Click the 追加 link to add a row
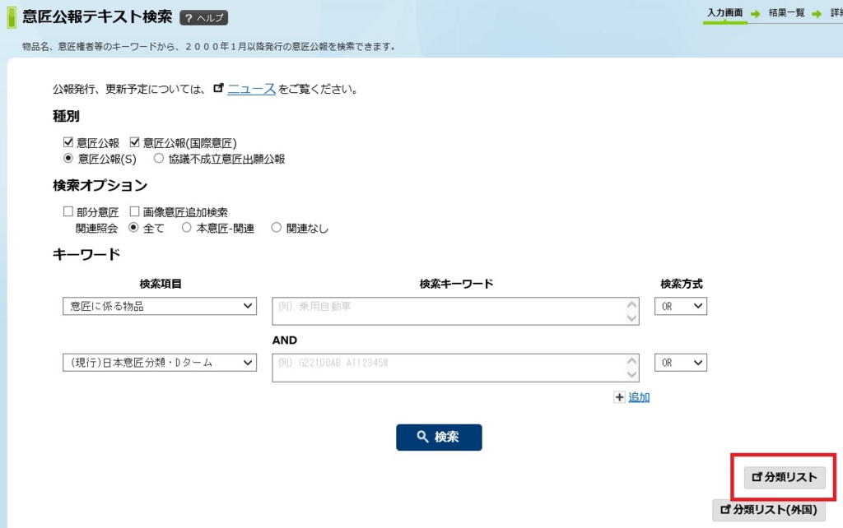 tap(639, 397)
